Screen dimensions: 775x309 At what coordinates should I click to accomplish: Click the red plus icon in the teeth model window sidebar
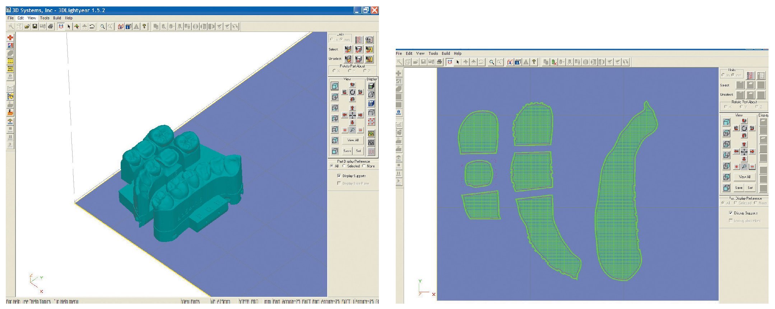point(10,38)
